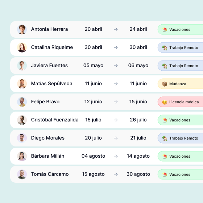Screen dimensions: 203x203
Task: Click the arrow between 20 julio and 21 julio
Action: pos(116,138)
